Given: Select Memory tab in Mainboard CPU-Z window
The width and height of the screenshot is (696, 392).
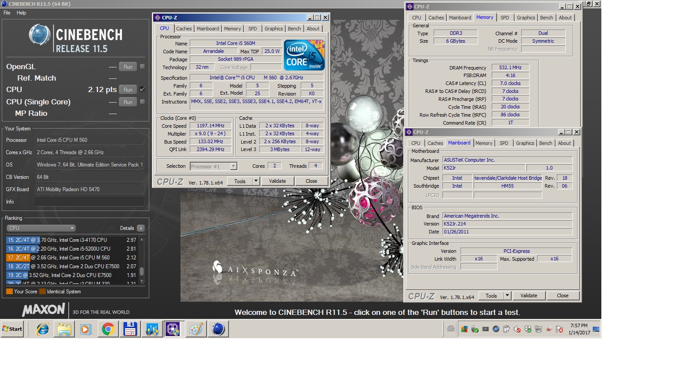Looking at the screenshot, I should pos(484,143).
